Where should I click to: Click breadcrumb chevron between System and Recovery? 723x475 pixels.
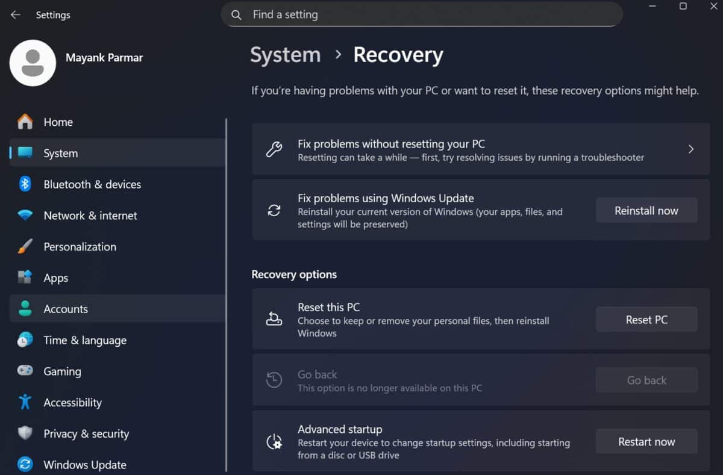[338, 55]
